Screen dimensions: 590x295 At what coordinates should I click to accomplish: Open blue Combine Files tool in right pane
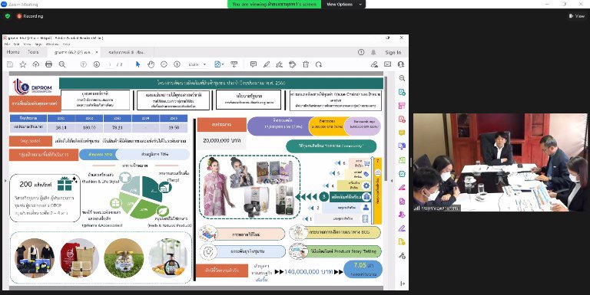(402, 146)
